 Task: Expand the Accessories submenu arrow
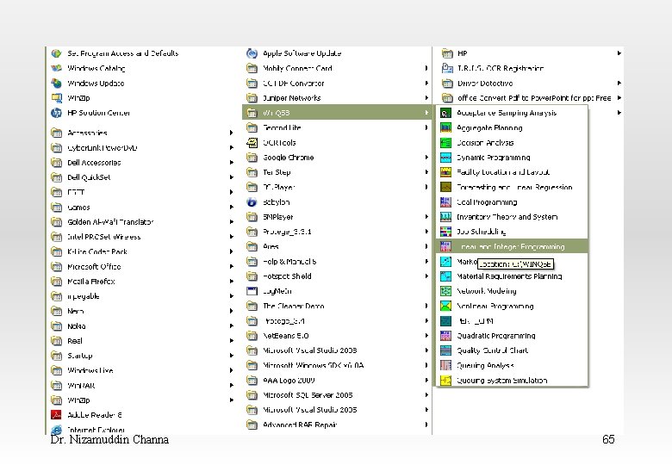click(x=231, y=133)
